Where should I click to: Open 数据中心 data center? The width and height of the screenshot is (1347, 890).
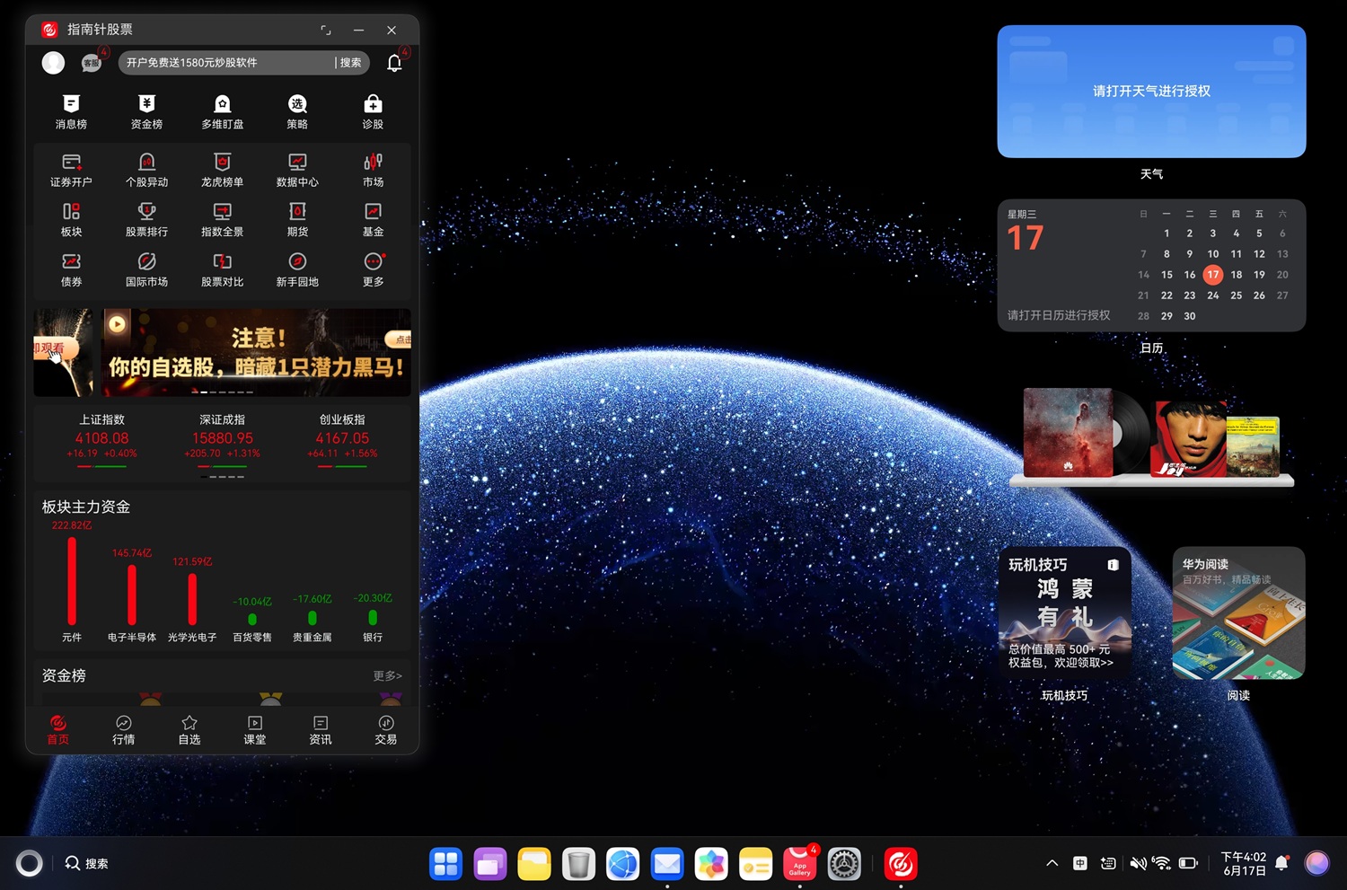(297, 170)
